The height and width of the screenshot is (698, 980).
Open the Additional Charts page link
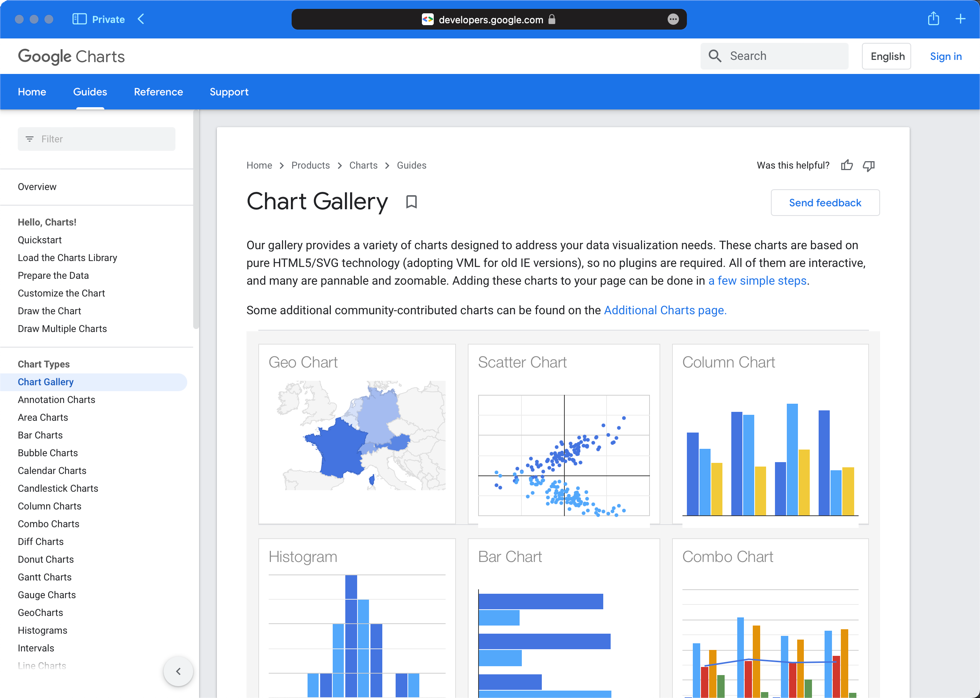click(665, 310)
